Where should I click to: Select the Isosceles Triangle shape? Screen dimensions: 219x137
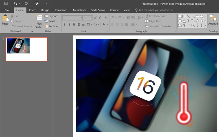(184, 21)
